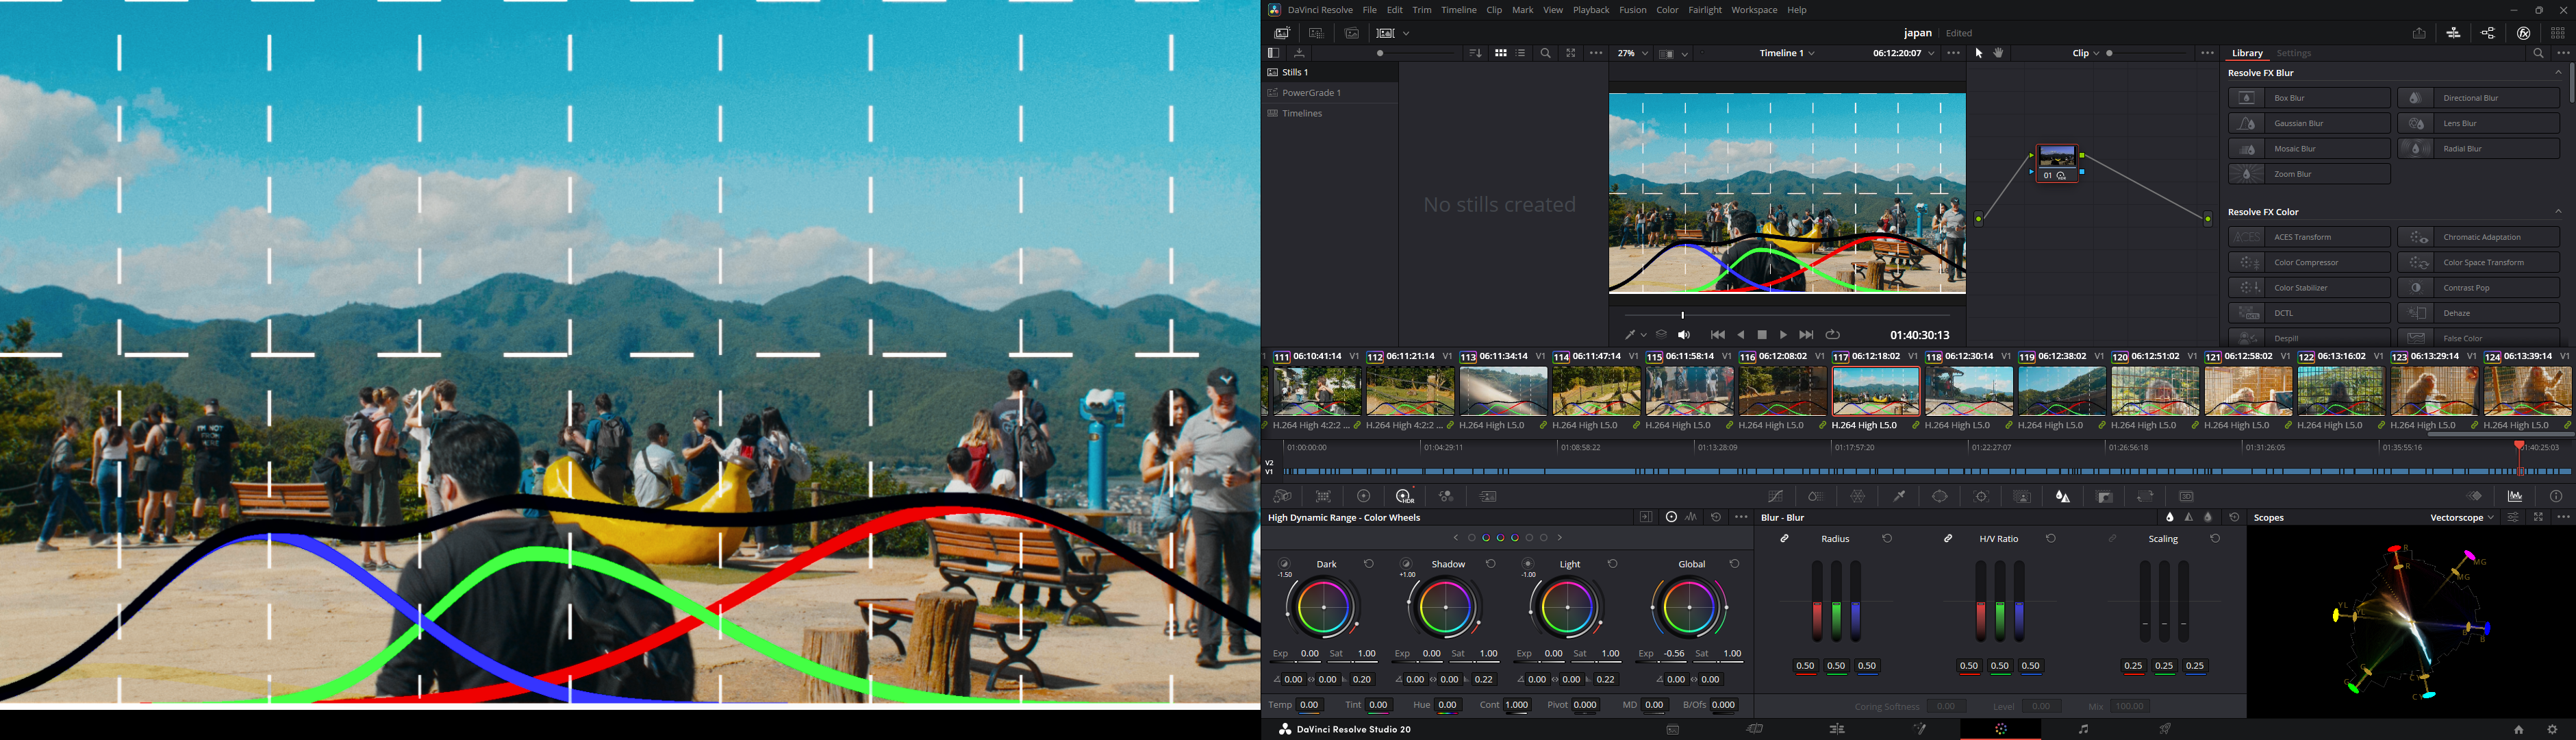
Task: Select the Color Space Transform effect
Action: (2479, 262)
